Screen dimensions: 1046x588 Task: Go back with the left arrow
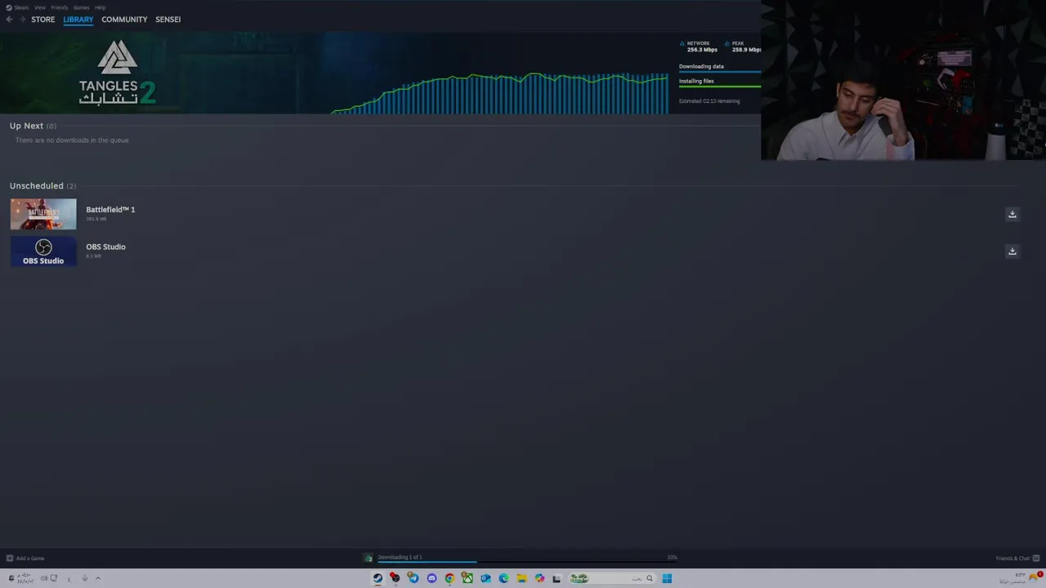coord(9,19)
